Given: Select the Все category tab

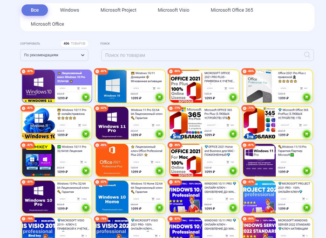Looking at the screenshot, I should coord(35,10).
